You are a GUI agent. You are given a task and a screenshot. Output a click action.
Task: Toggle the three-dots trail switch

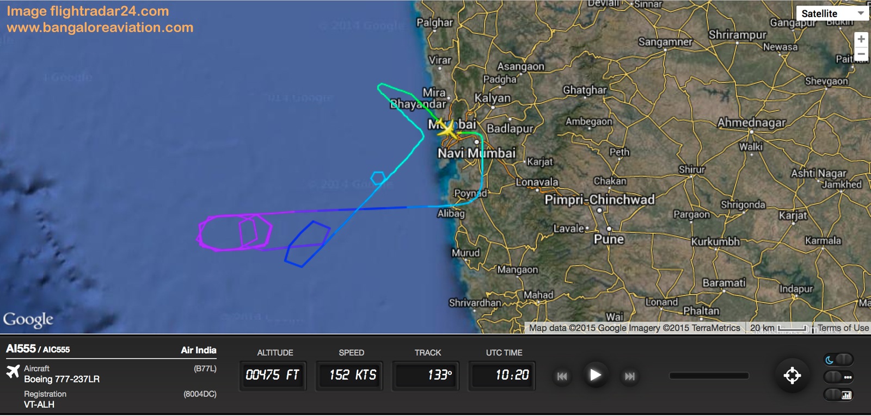coord(838,377)
